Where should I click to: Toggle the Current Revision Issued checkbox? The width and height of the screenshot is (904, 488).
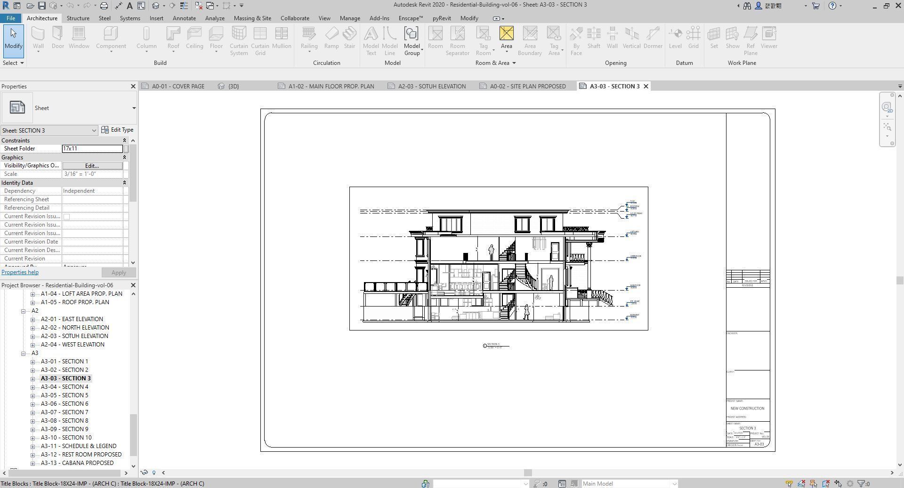[66, 217]
